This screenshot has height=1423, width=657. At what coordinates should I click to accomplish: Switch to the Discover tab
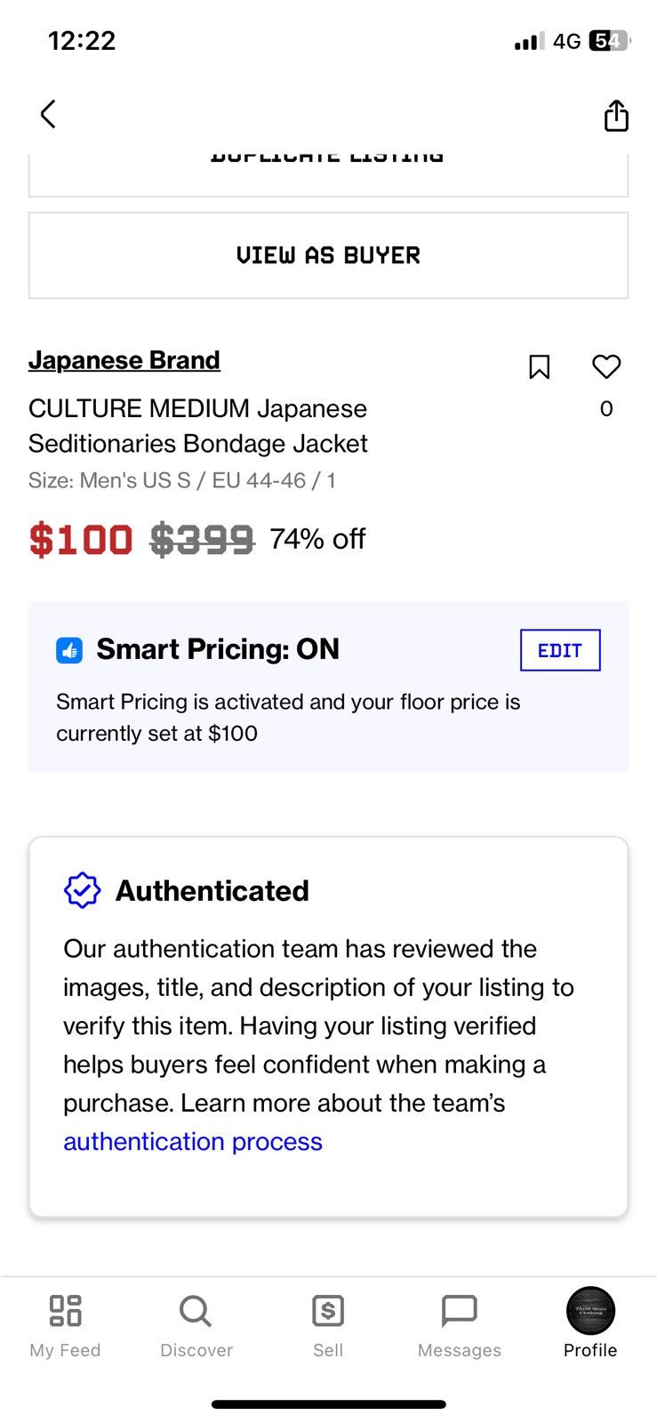(196, 1326)
